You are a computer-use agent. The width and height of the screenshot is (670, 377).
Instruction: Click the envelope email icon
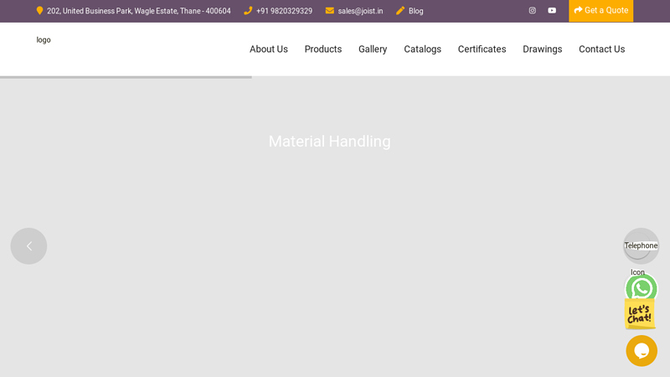(329, 11)
